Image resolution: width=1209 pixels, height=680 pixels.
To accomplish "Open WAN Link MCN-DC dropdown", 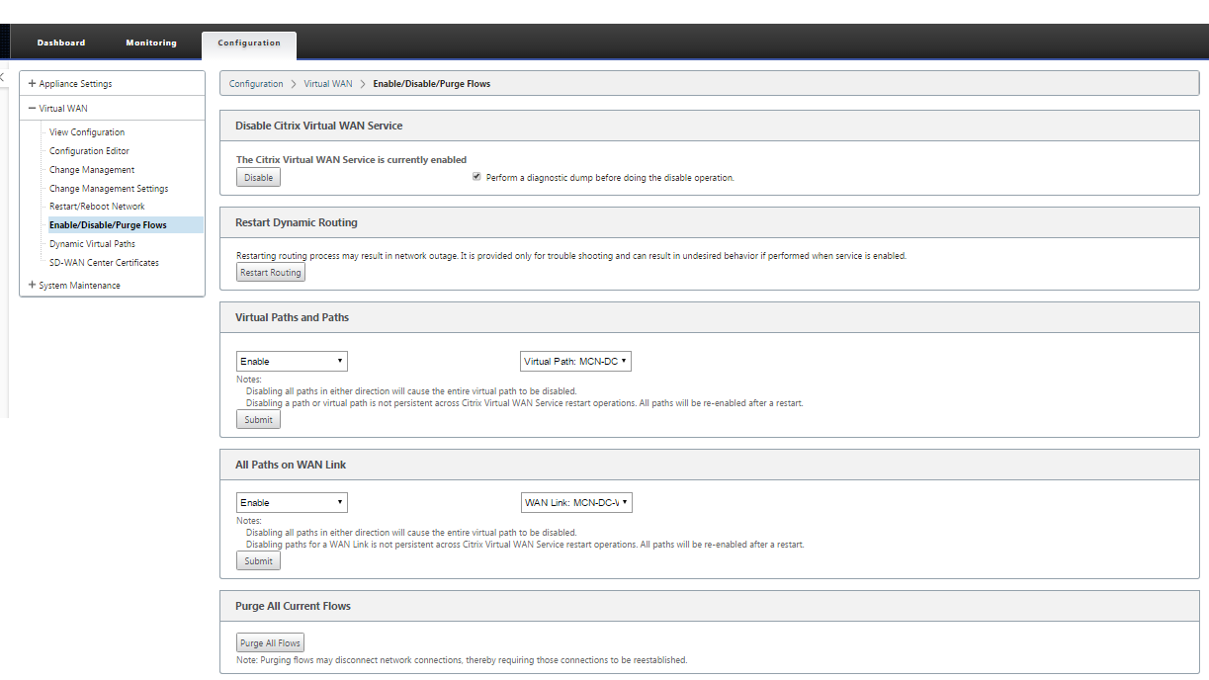I will tap(576, 503).
